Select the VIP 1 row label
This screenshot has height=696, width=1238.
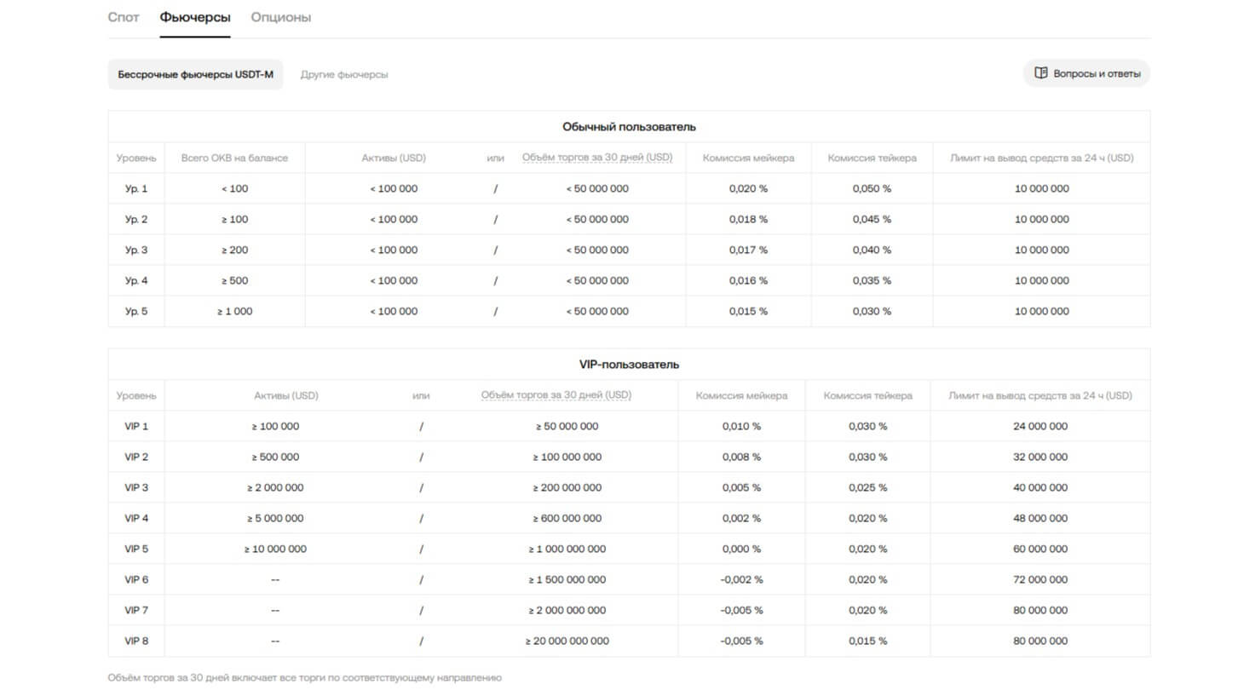(136, 426)
